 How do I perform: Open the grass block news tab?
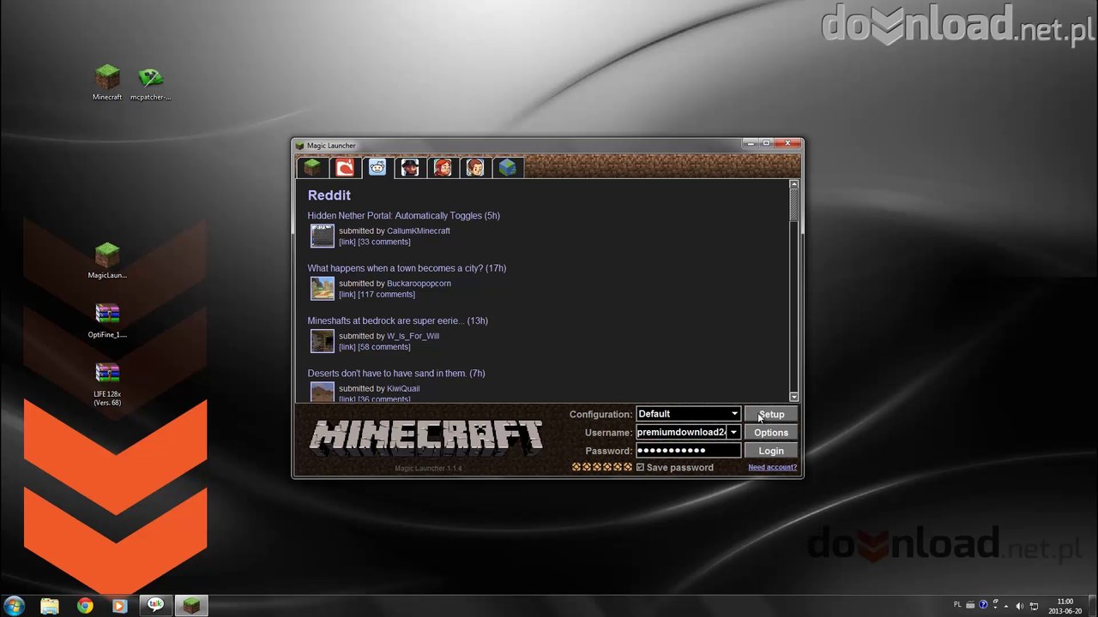pos(312,167)
